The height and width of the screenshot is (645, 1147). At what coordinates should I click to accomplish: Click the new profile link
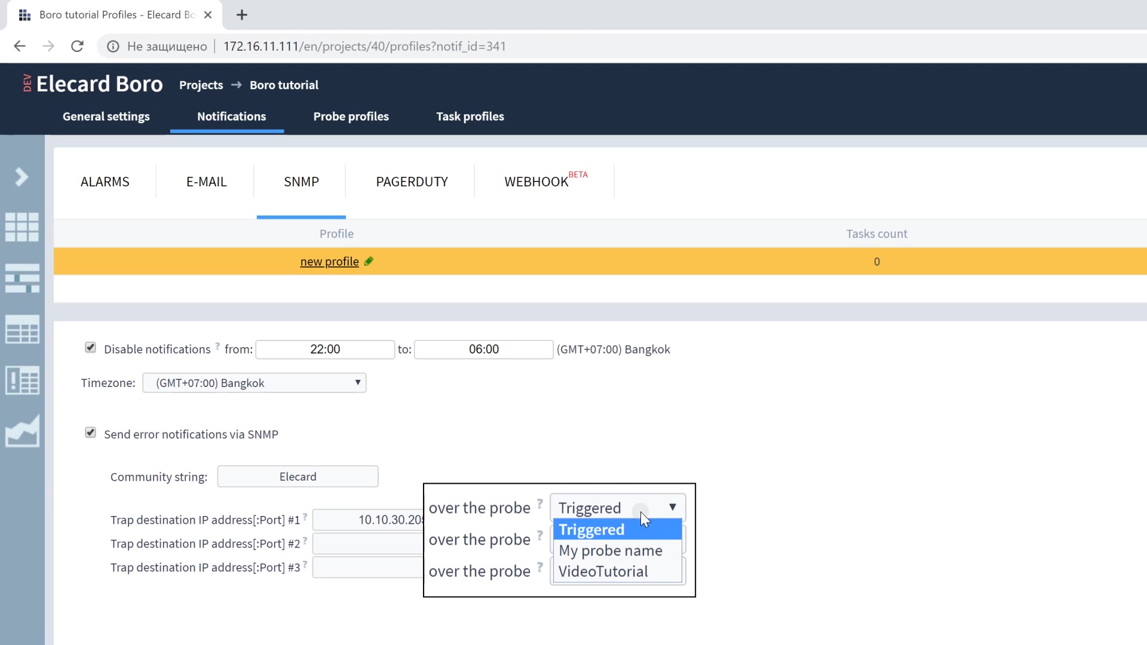(329, 260)
